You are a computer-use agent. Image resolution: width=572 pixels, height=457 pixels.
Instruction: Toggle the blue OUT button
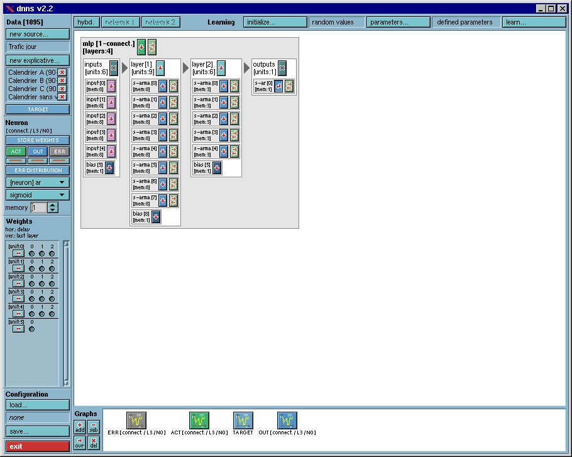[38, 151]
